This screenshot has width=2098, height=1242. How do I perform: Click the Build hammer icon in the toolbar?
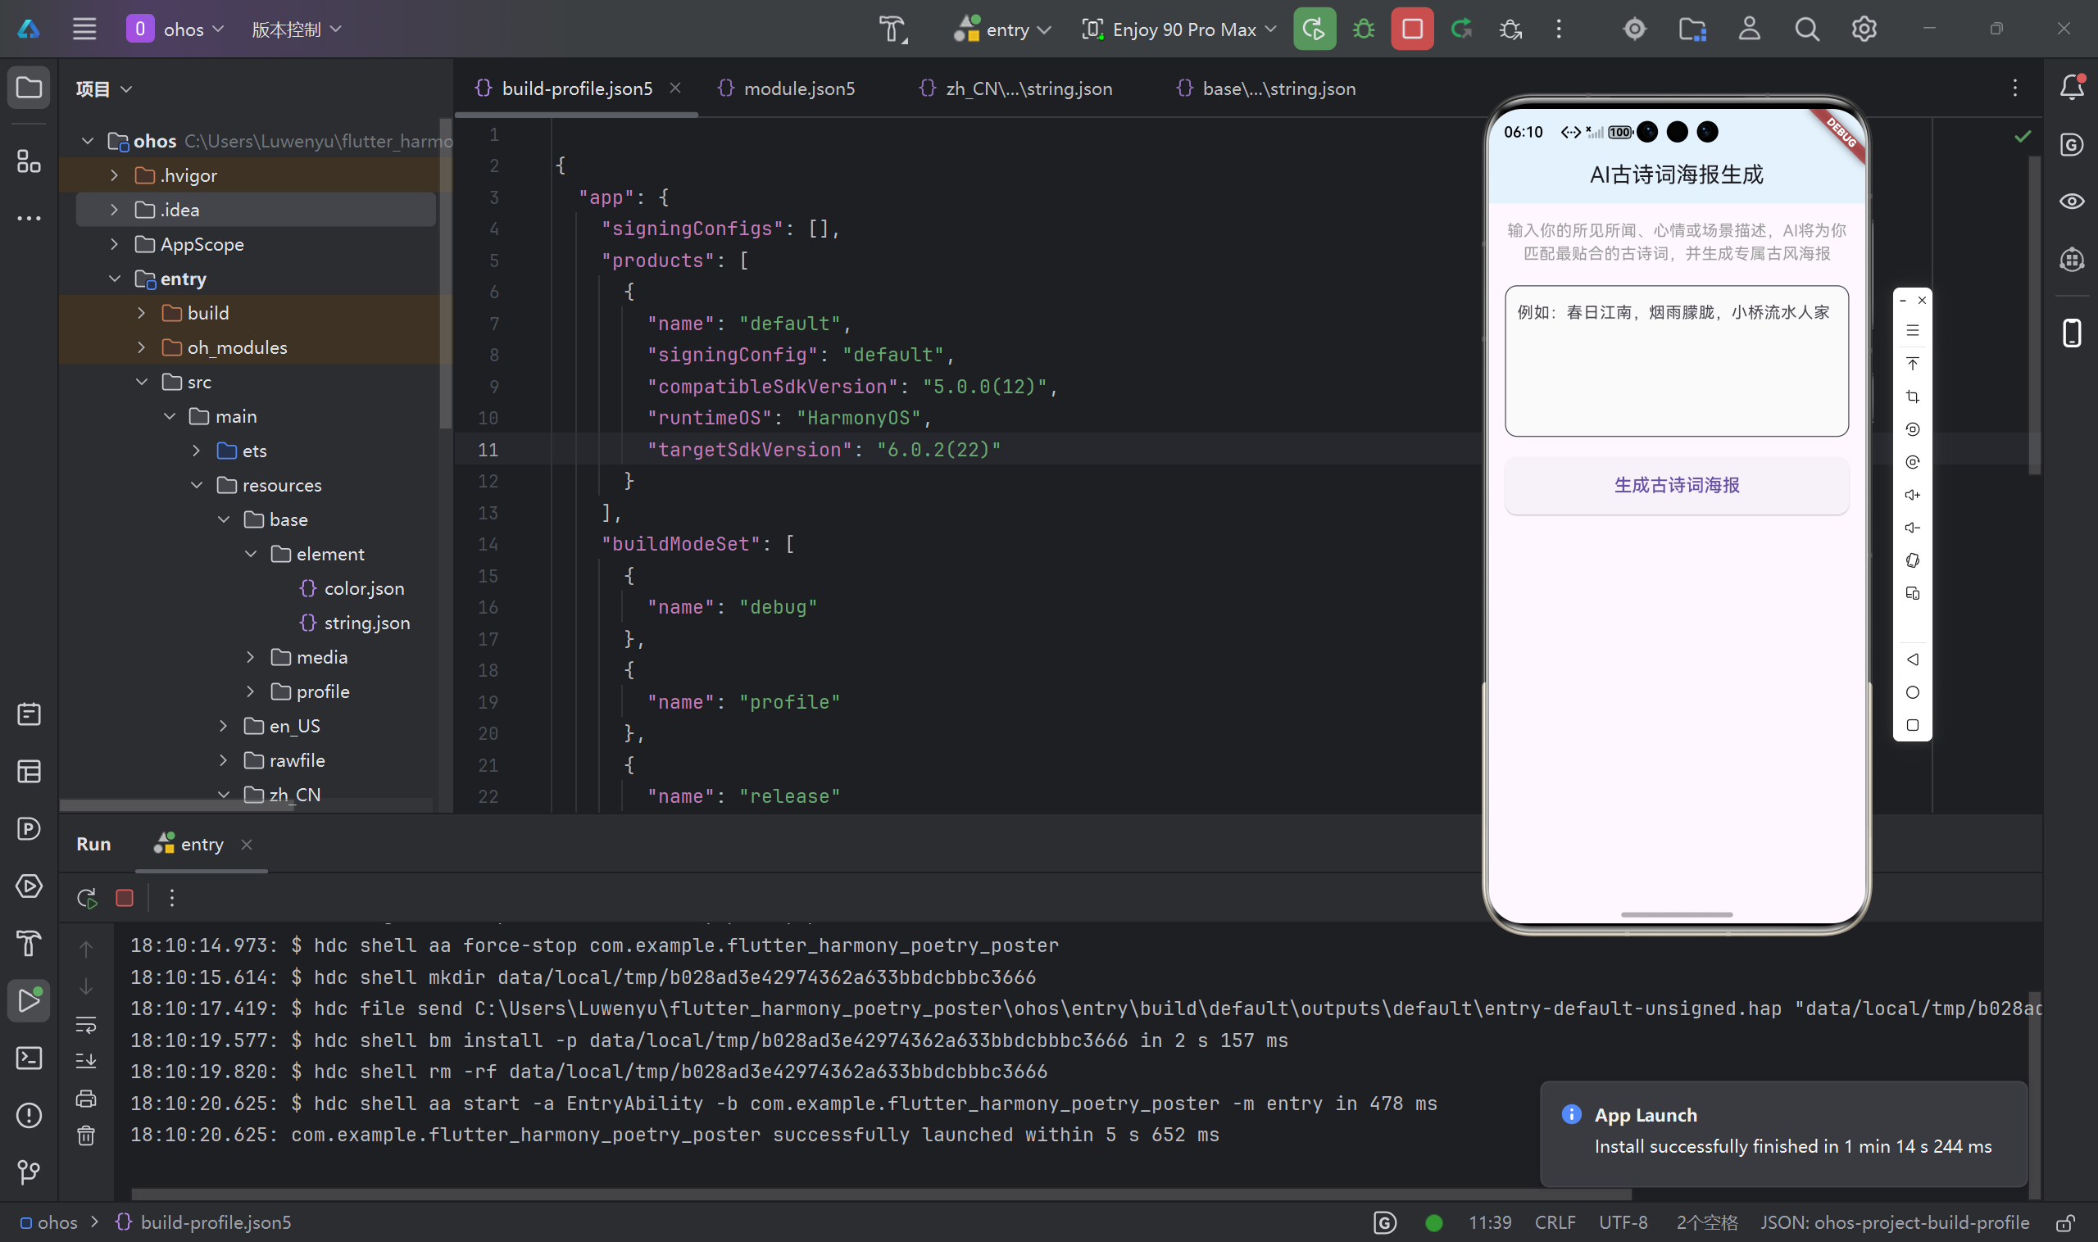(x=892, y=29)
